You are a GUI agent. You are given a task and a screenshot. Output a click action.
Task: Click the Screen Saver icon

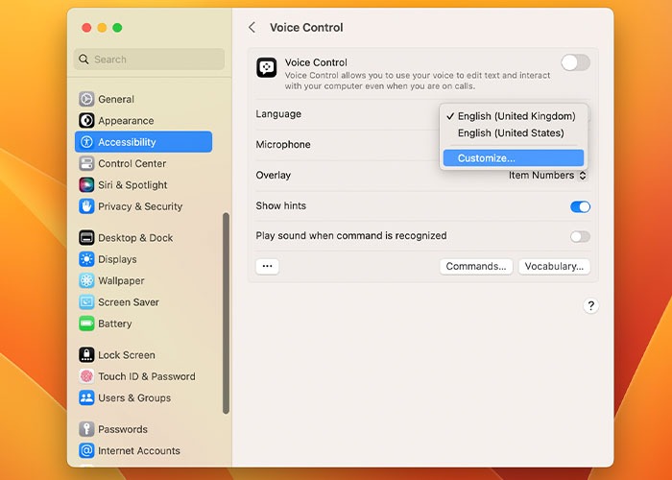86,301
